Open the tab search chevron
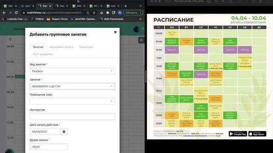The image size is (273, 153). tap(140, 6)
